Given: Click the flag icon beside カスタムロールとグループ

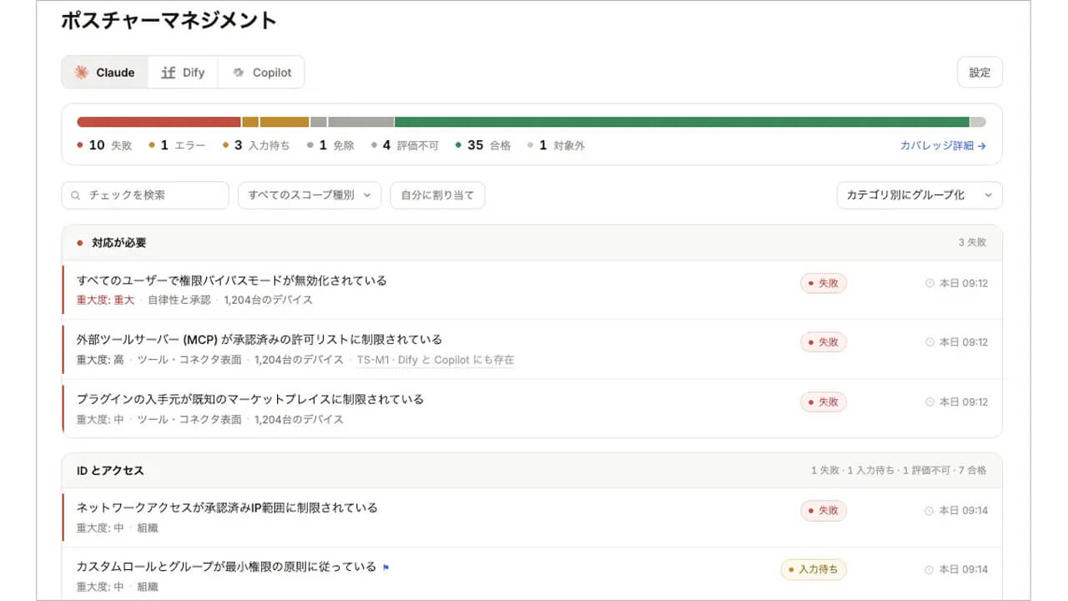Looking at the screenshot, I should pos(385,568).
